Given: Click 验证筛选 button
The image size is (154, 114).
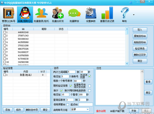Looking at the screenshot, I should point(140,48).
